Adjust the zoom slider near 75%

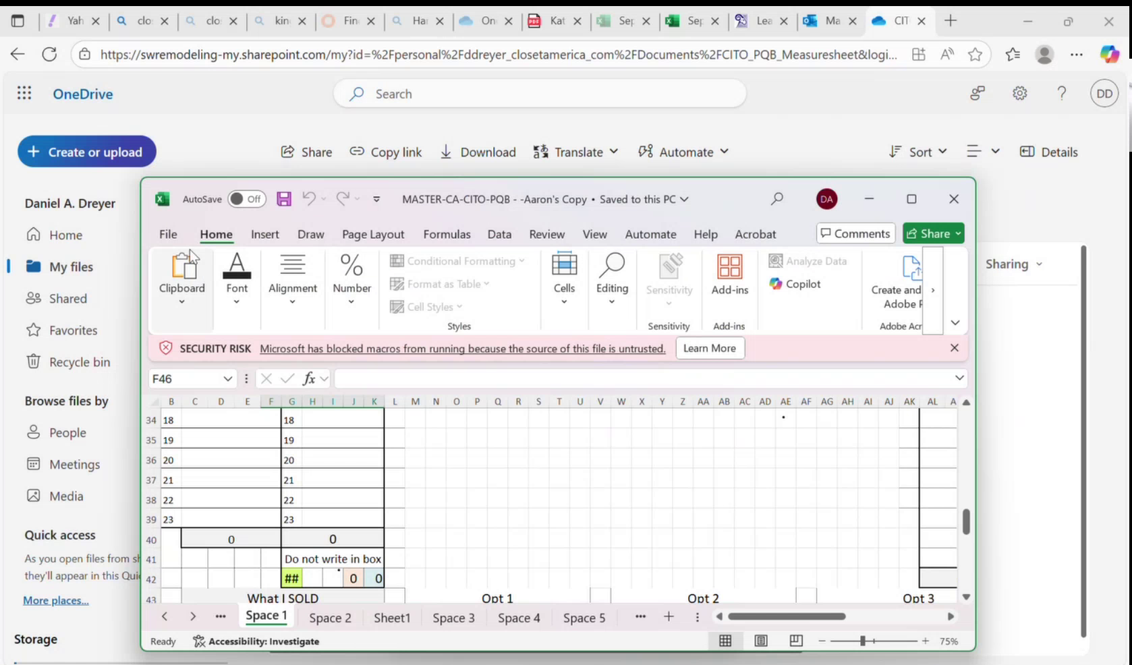(x=864, y=641)
